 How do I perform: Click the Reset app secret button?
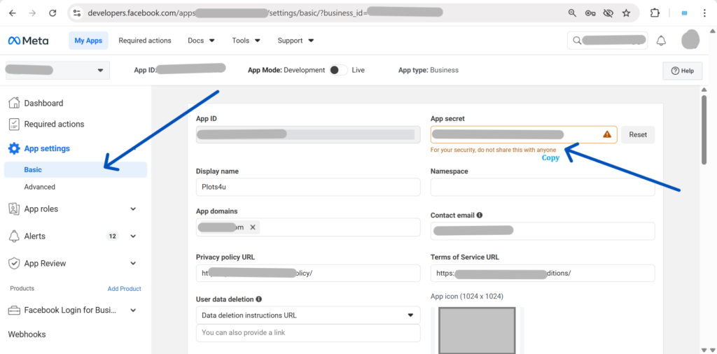click(638, 135)
